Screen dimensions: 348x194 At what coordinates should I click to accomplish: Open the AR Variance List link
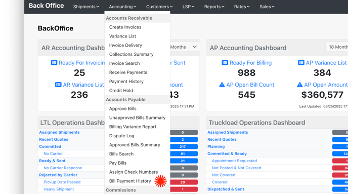click(x=83, y=85)
